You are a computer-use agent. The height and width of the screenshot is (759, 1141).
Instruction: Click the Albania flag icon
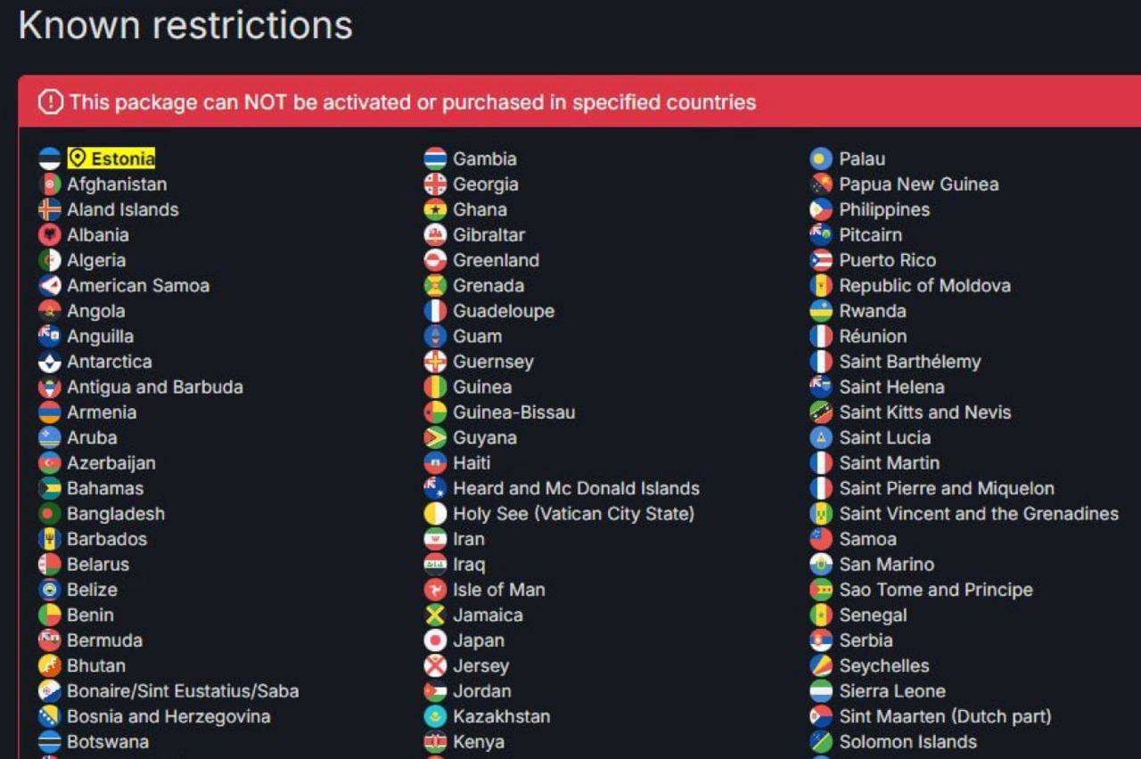[50, 235]
